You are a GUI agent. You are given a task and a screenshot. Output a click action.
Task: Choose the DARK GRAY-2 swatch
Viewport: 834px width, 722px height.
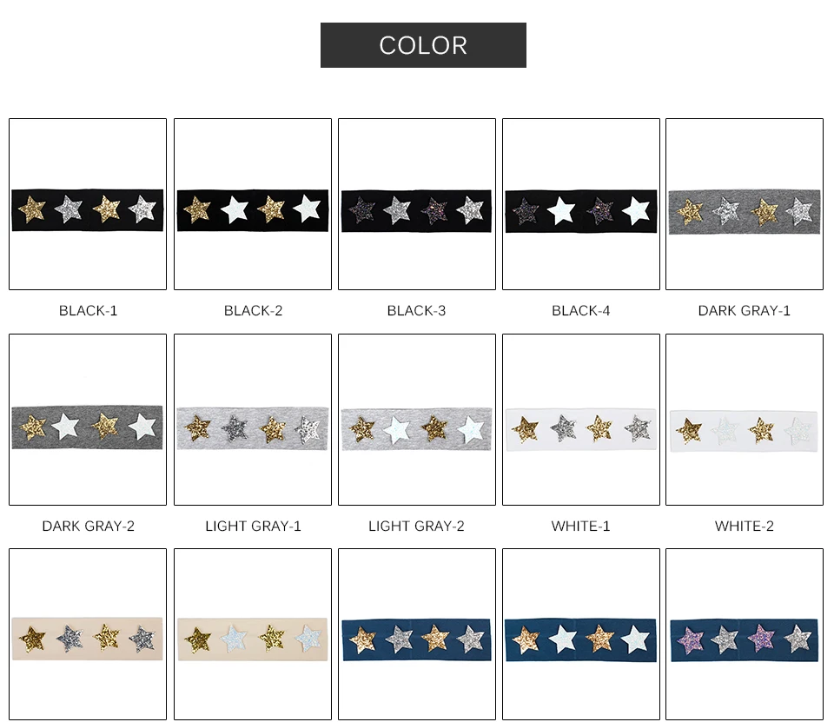88,420
